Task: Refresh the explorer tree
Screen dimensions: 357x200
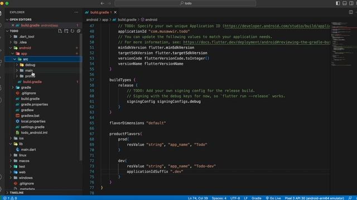Action: point(73,31)
